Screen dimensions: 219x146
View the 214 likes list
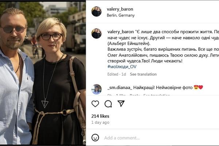[x=100, y=116]
